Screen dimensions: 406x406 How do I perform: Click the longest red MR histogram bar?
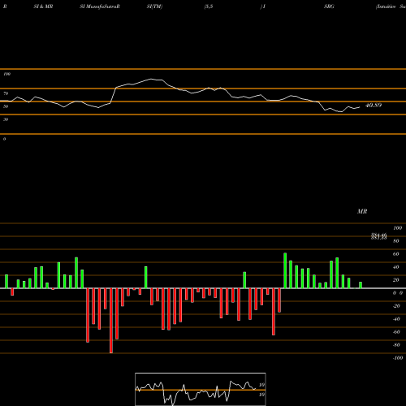[111, 321]
